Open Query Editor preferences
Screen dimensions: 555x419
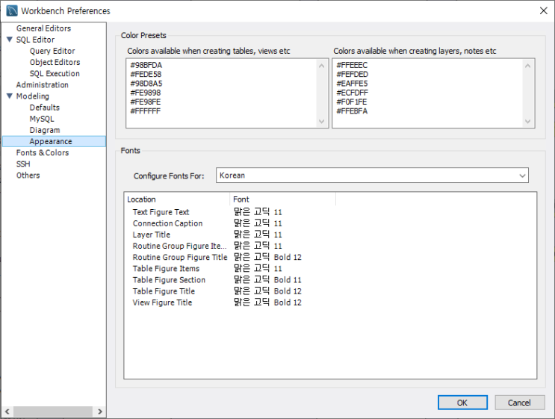(x=52, y=52)
